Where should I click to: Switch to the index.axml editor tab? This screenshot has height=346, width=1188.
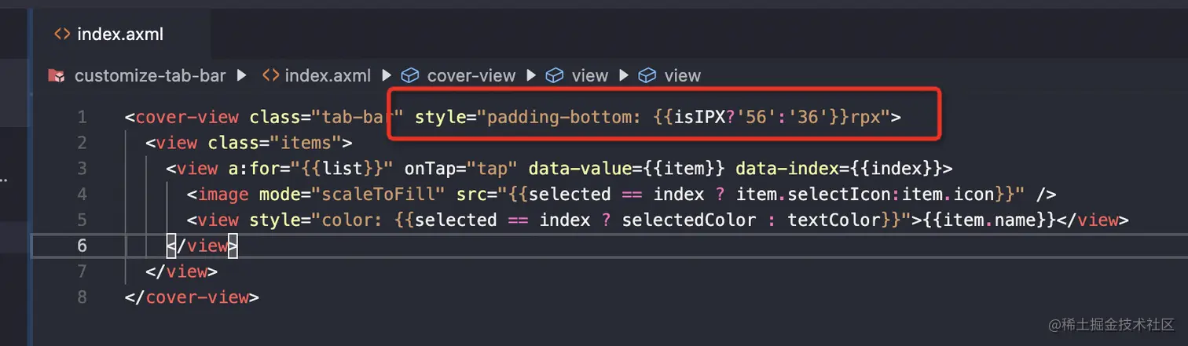coord(119,34)
